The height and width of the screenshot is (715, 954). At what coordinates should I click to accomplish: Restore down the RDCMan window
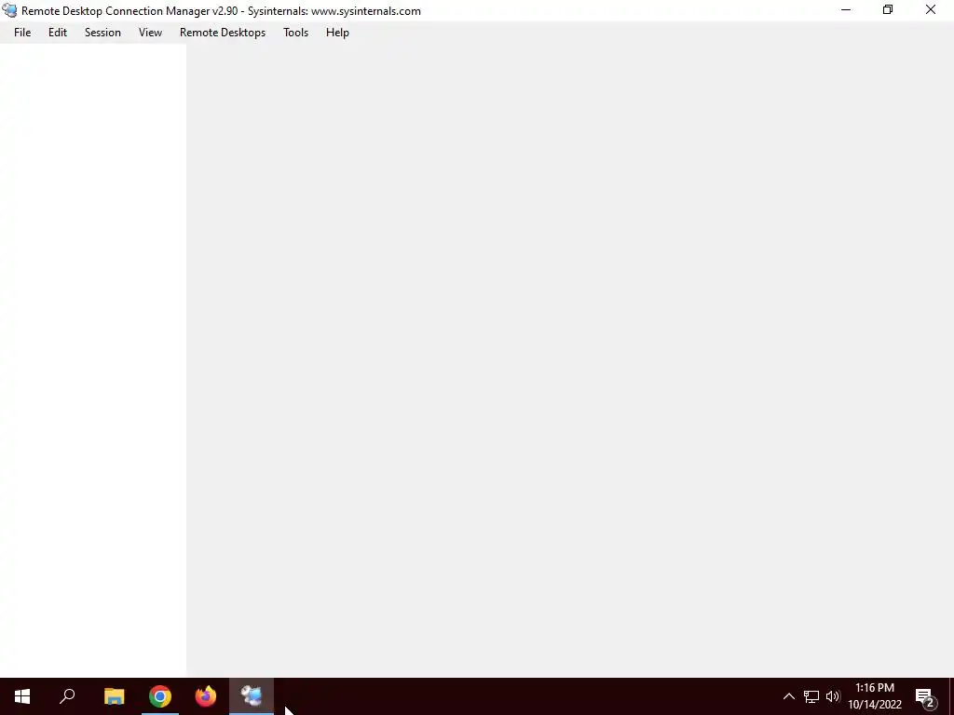click(x=888, y=9)
